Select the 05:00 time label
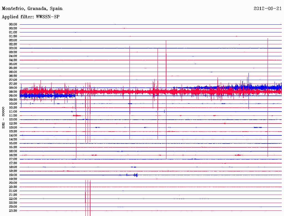 click(x=13, y=64)
